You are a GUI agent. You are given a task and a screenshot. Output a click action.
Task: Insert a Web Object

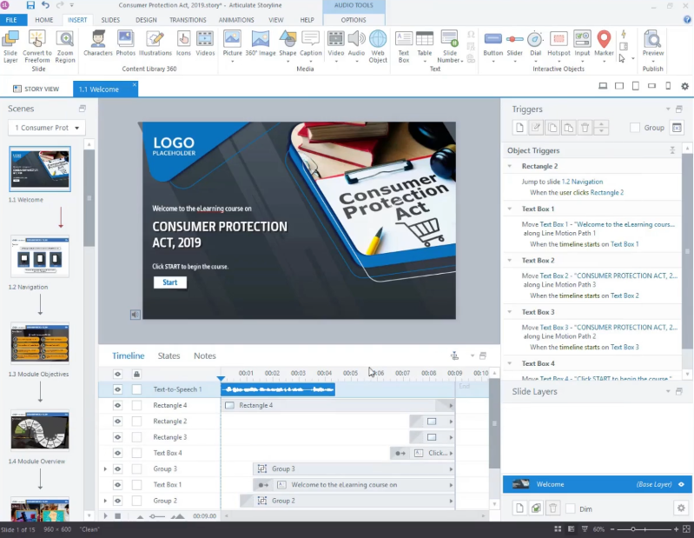click(x=378, y=46)
